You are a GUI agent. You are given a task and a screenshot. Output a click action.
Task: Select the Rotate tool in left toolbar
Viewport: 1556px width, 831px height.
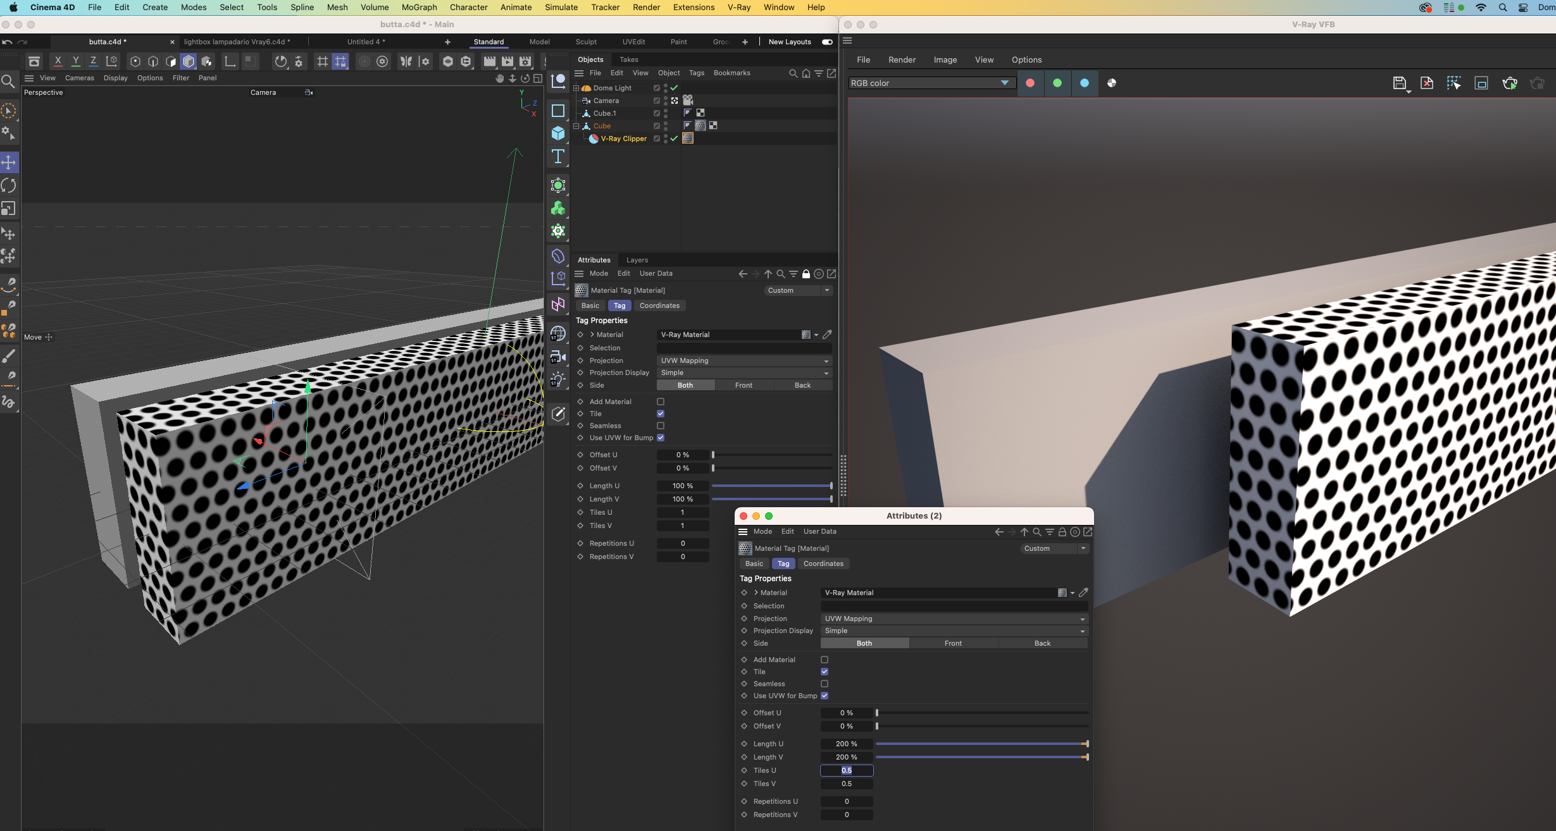tap(9, 185)
